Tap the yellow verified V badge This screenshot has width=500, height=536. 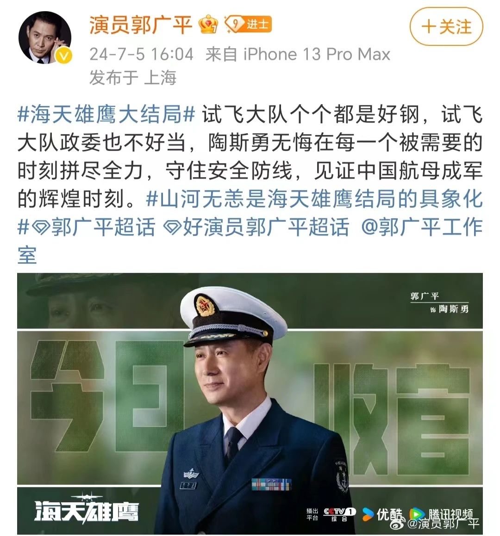[x=63, y=55]
